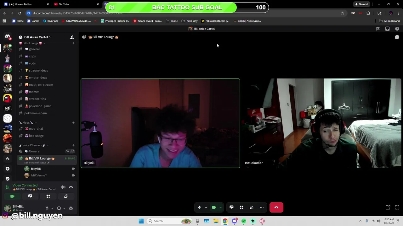Focus the IsItCalmmz? video tile

pos(322,123)
